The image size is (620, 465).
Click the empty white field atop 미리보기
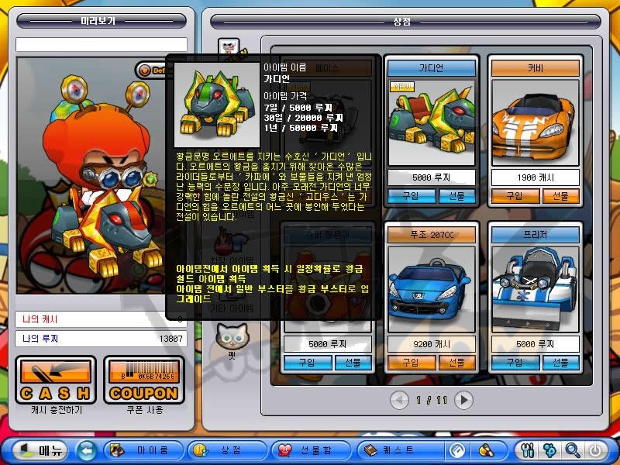point(102,44)
